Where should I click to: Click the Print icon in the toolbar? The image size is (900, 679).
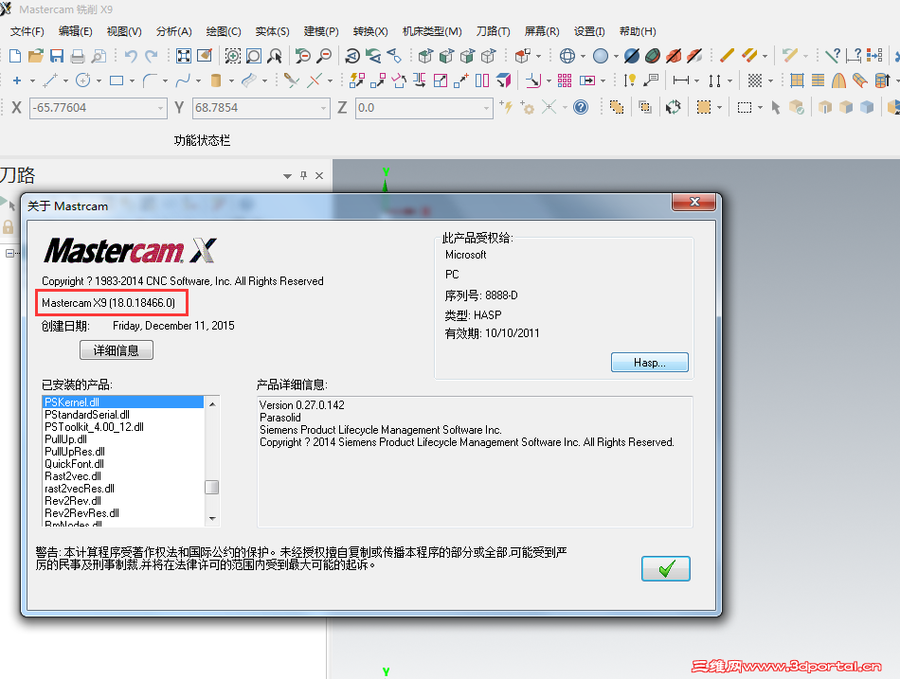tap(78, 56)
